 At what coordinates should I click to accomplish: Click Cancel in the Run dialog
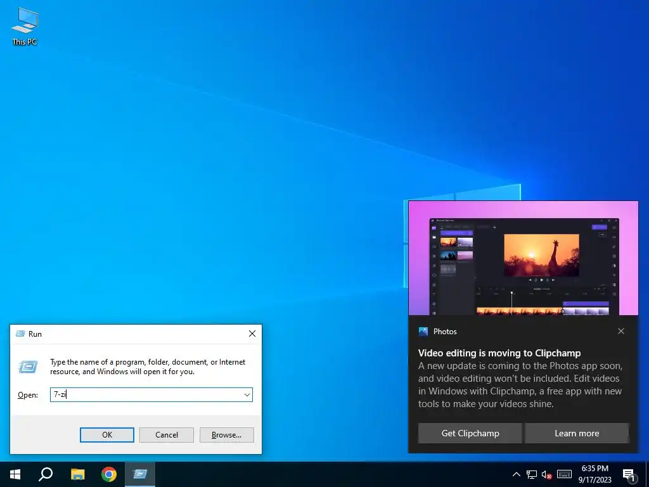[167, 435]
